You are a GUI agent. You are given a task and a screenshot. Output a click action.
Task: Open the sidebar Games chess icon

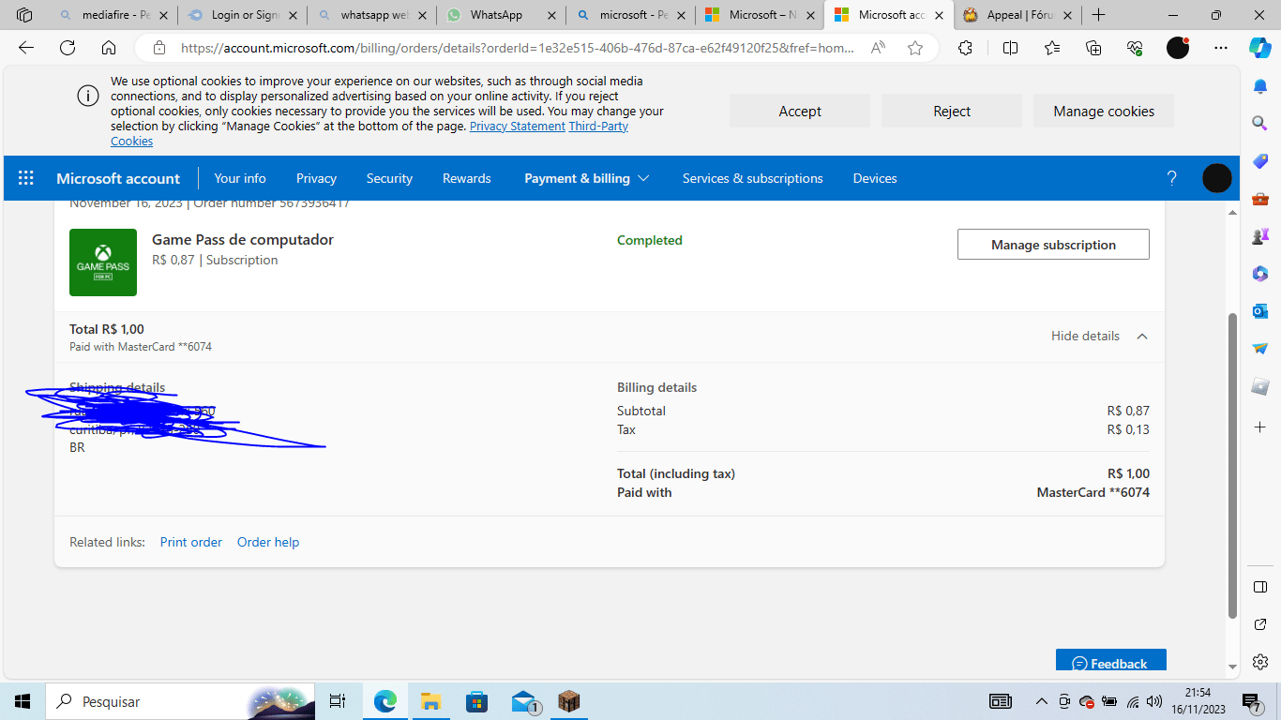pos(1260,236)
